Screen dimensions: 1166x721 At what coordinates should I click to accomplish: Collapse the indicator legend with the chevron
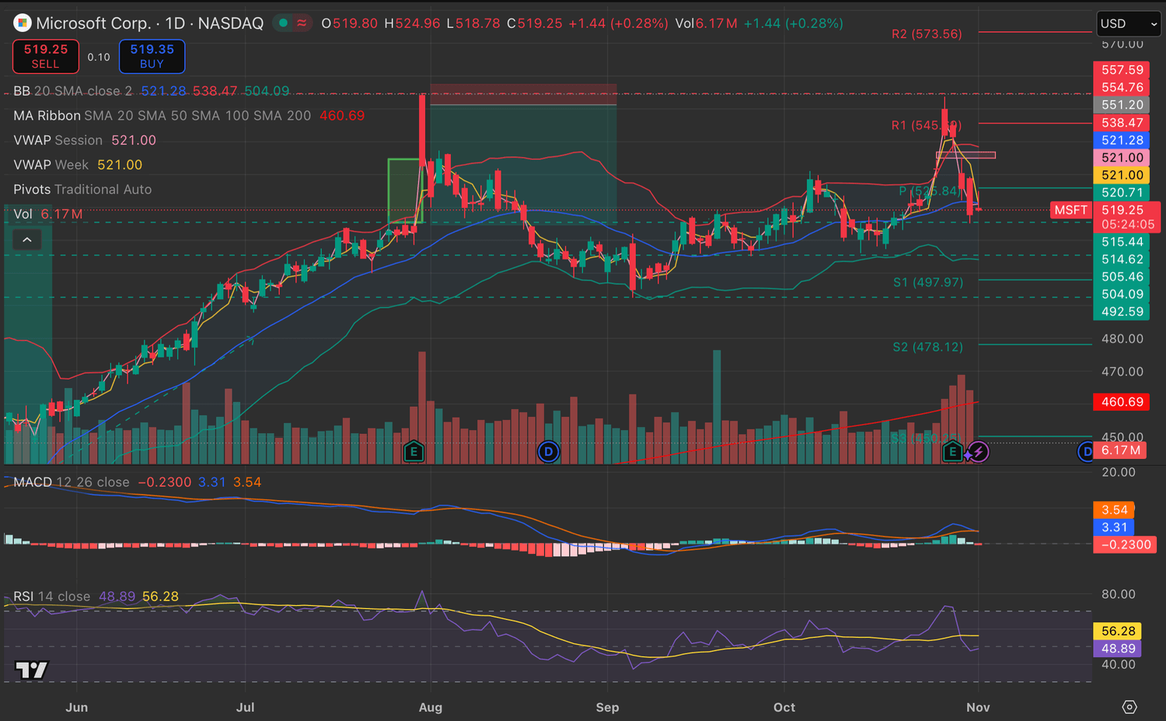pos(27,240)
